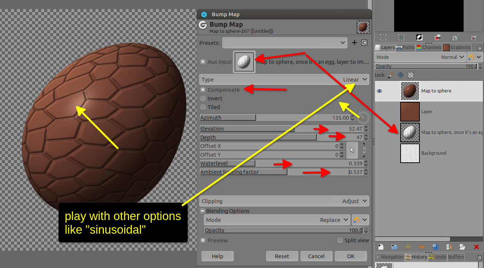Click the add layer mask icon
The image size is (484, 268).
tap(462, 247)
